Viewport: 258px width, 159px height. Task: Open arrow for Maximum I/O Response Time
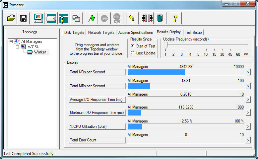point(248,113)
